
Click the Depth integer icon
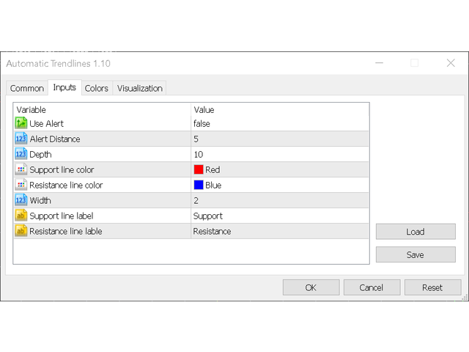[x=21, y=154]
